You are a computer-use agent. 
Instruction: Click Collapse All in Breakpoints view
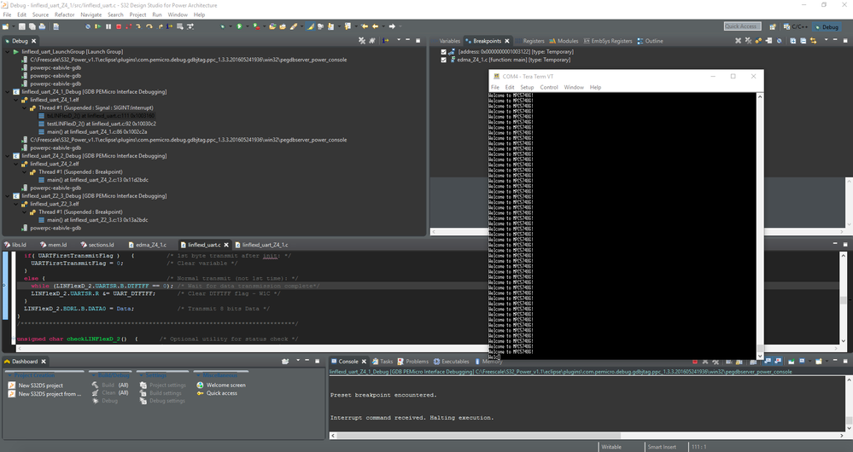click(x=803, y=41)
